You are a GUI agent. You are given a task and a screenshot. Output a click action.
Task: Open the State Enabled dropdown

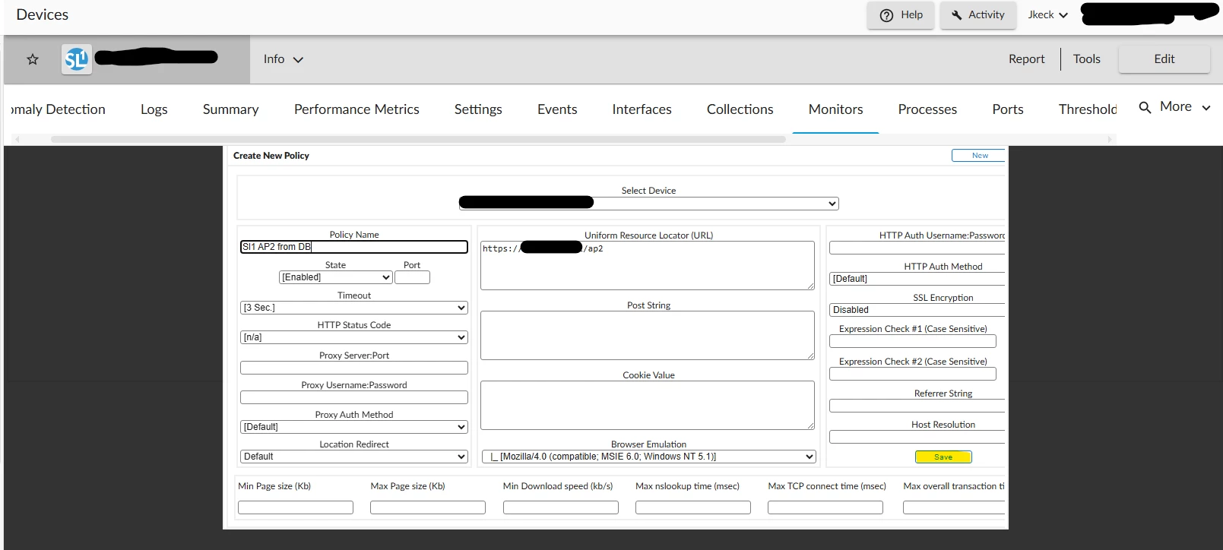pos(335,277)
